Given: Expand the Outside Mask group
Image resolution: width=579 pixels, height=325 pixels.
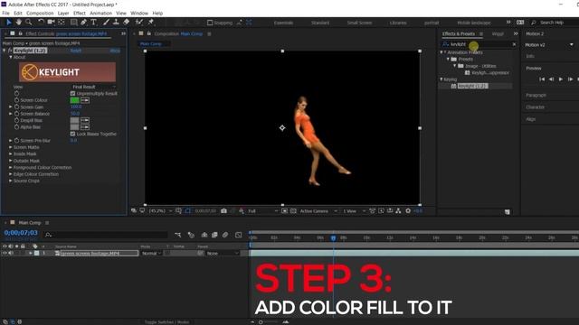Looking at the screenshot, I should point(10,161).
